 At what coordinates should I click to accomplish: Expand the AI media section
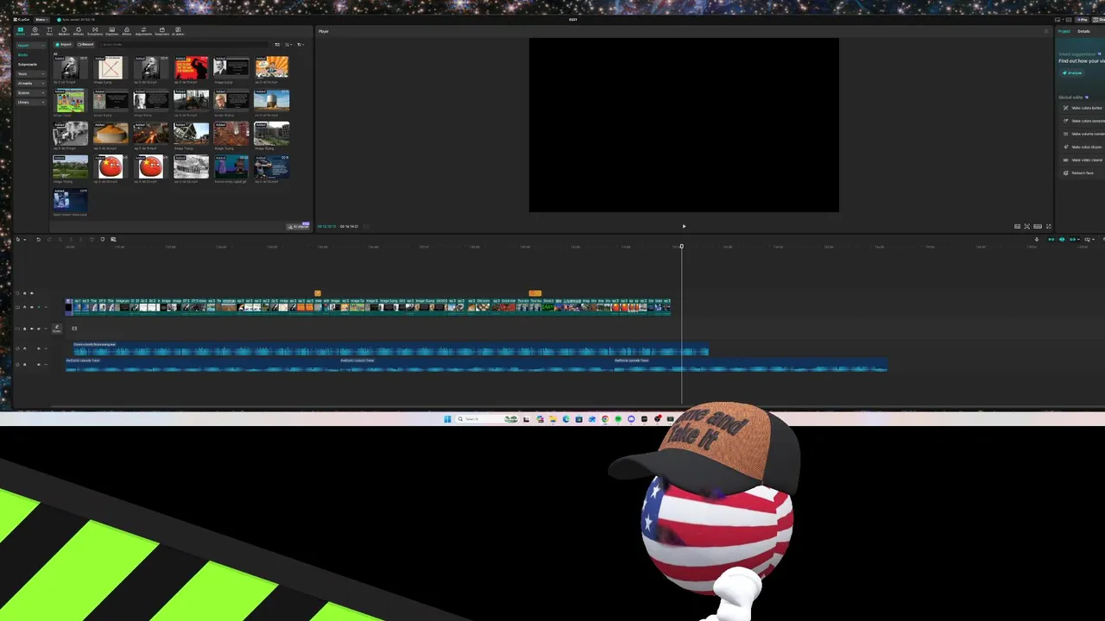[31, 84]
